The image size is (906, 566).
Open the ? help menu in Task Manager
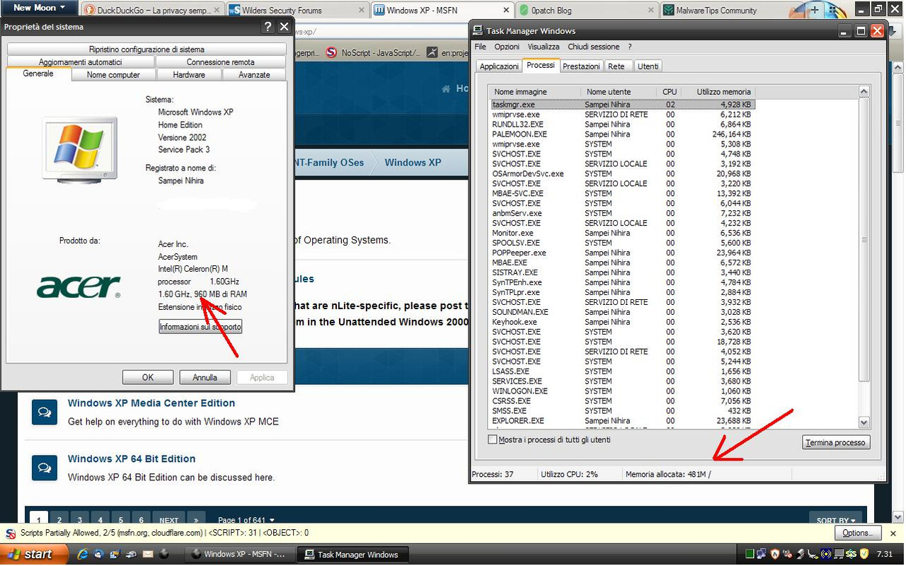(630, 47)
